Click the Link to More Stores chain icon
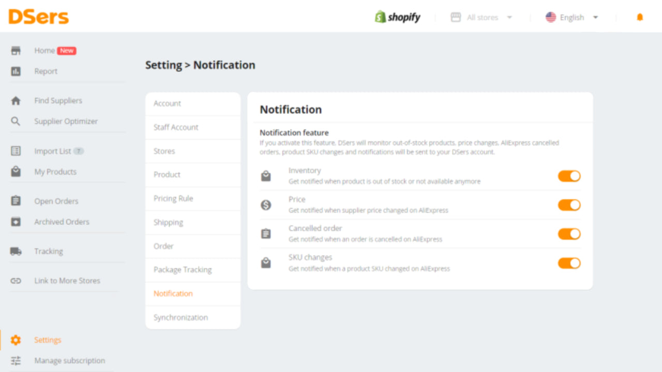662x372 pixels. [16, 281]
